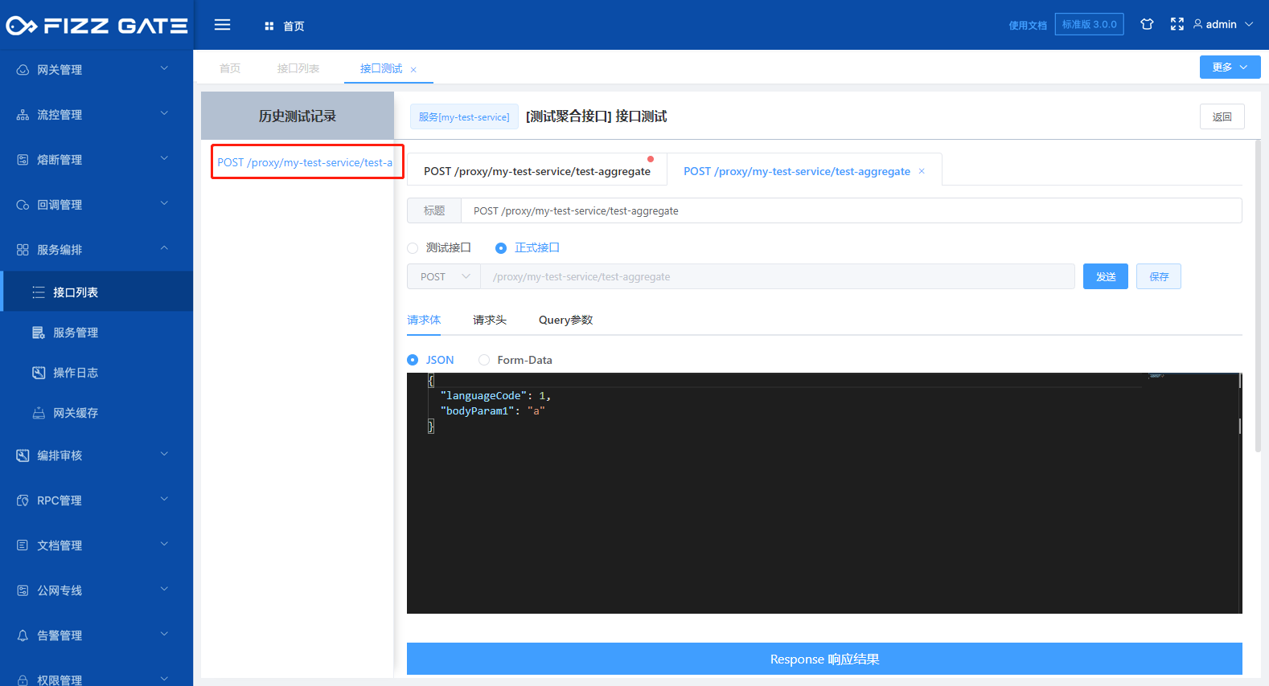The image size is (1269, 686).
Task: Open the theme shirt icon in header
Action: pos(1148,24)
